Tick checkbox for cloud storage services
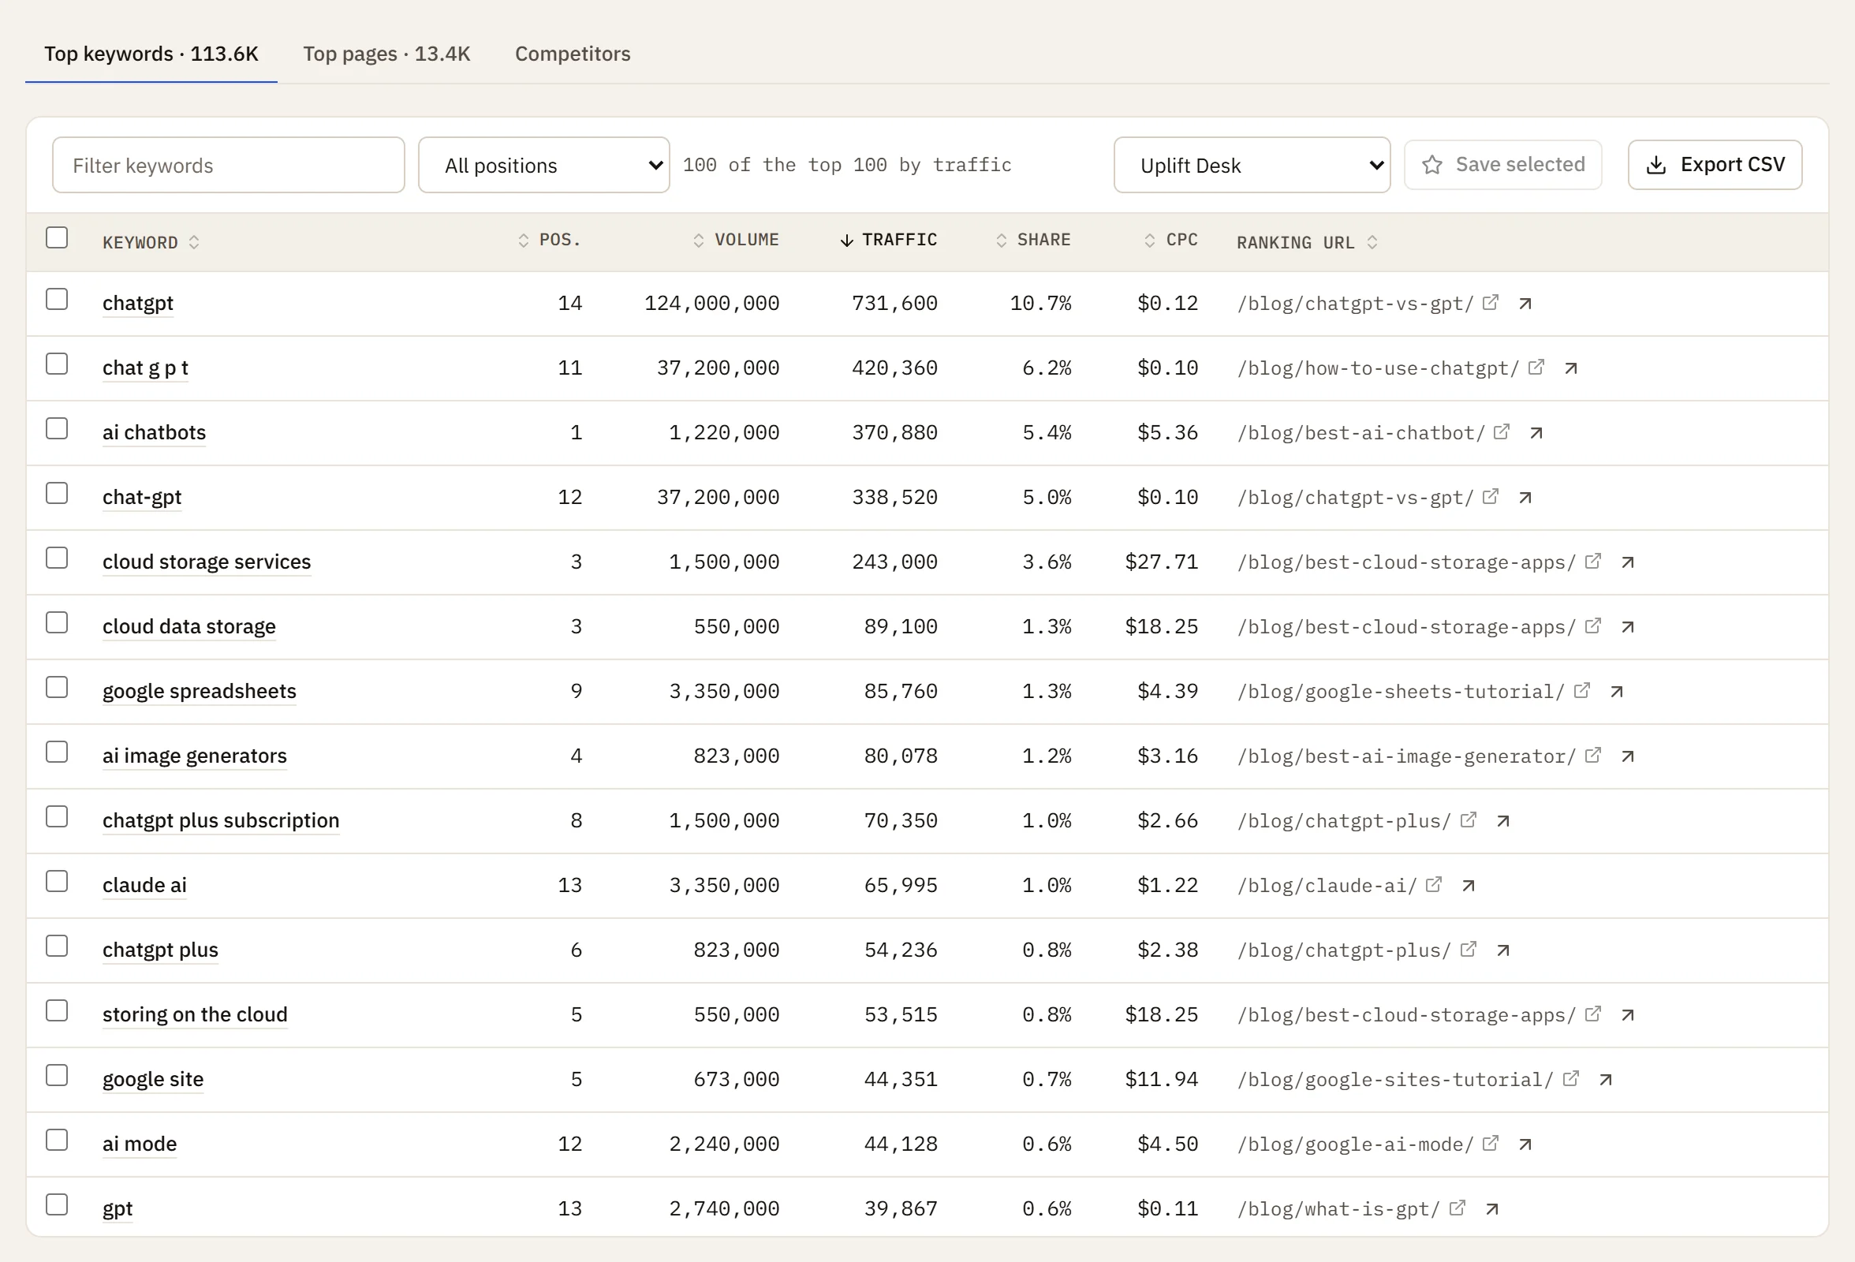The height and width of the screenshot is (1262, 1855). click(57, 558)
